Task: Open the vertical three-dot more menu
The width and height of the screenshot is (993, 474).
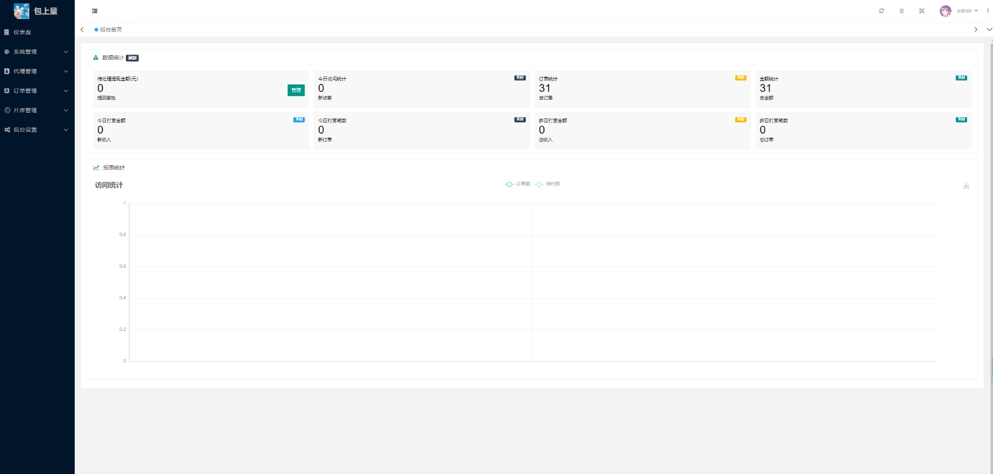Action: [988, 11]
